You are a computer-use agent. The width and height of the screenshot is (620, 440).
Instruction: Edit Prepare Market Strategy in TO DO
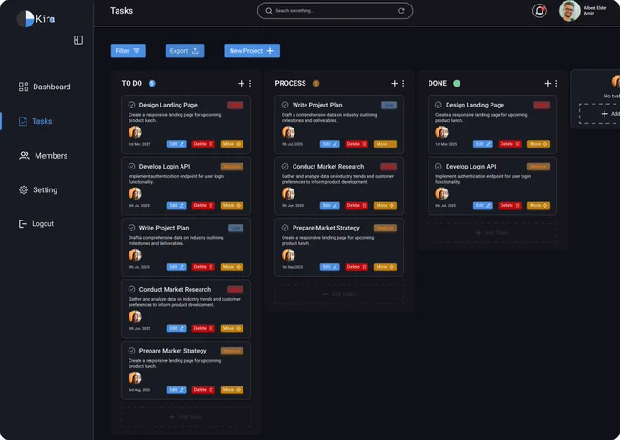(176, 390)
